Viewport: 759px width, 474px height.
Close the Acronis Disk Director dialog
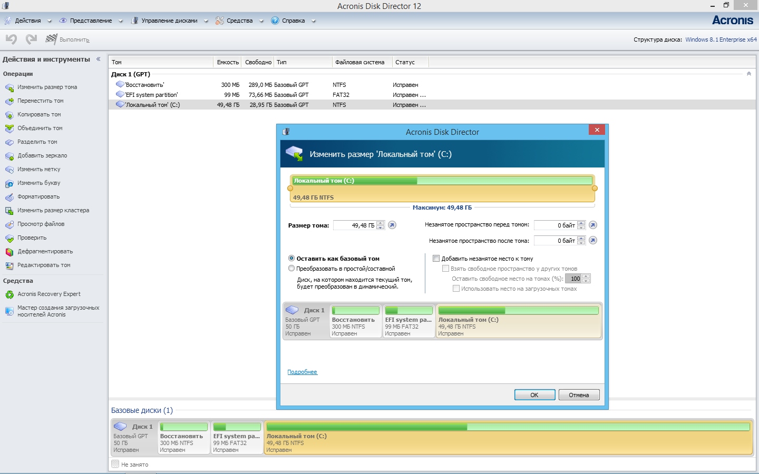point(597,130)
